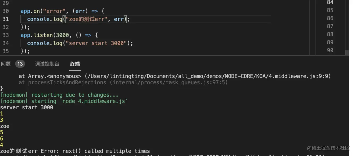Click the console.log("zoe的测试err", err) line

[79, 19]
